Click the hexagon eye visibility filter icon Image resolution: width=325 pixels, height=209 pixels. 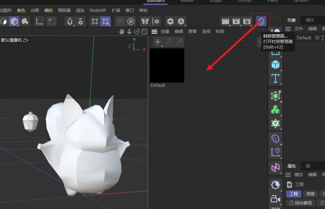point(170,21)
